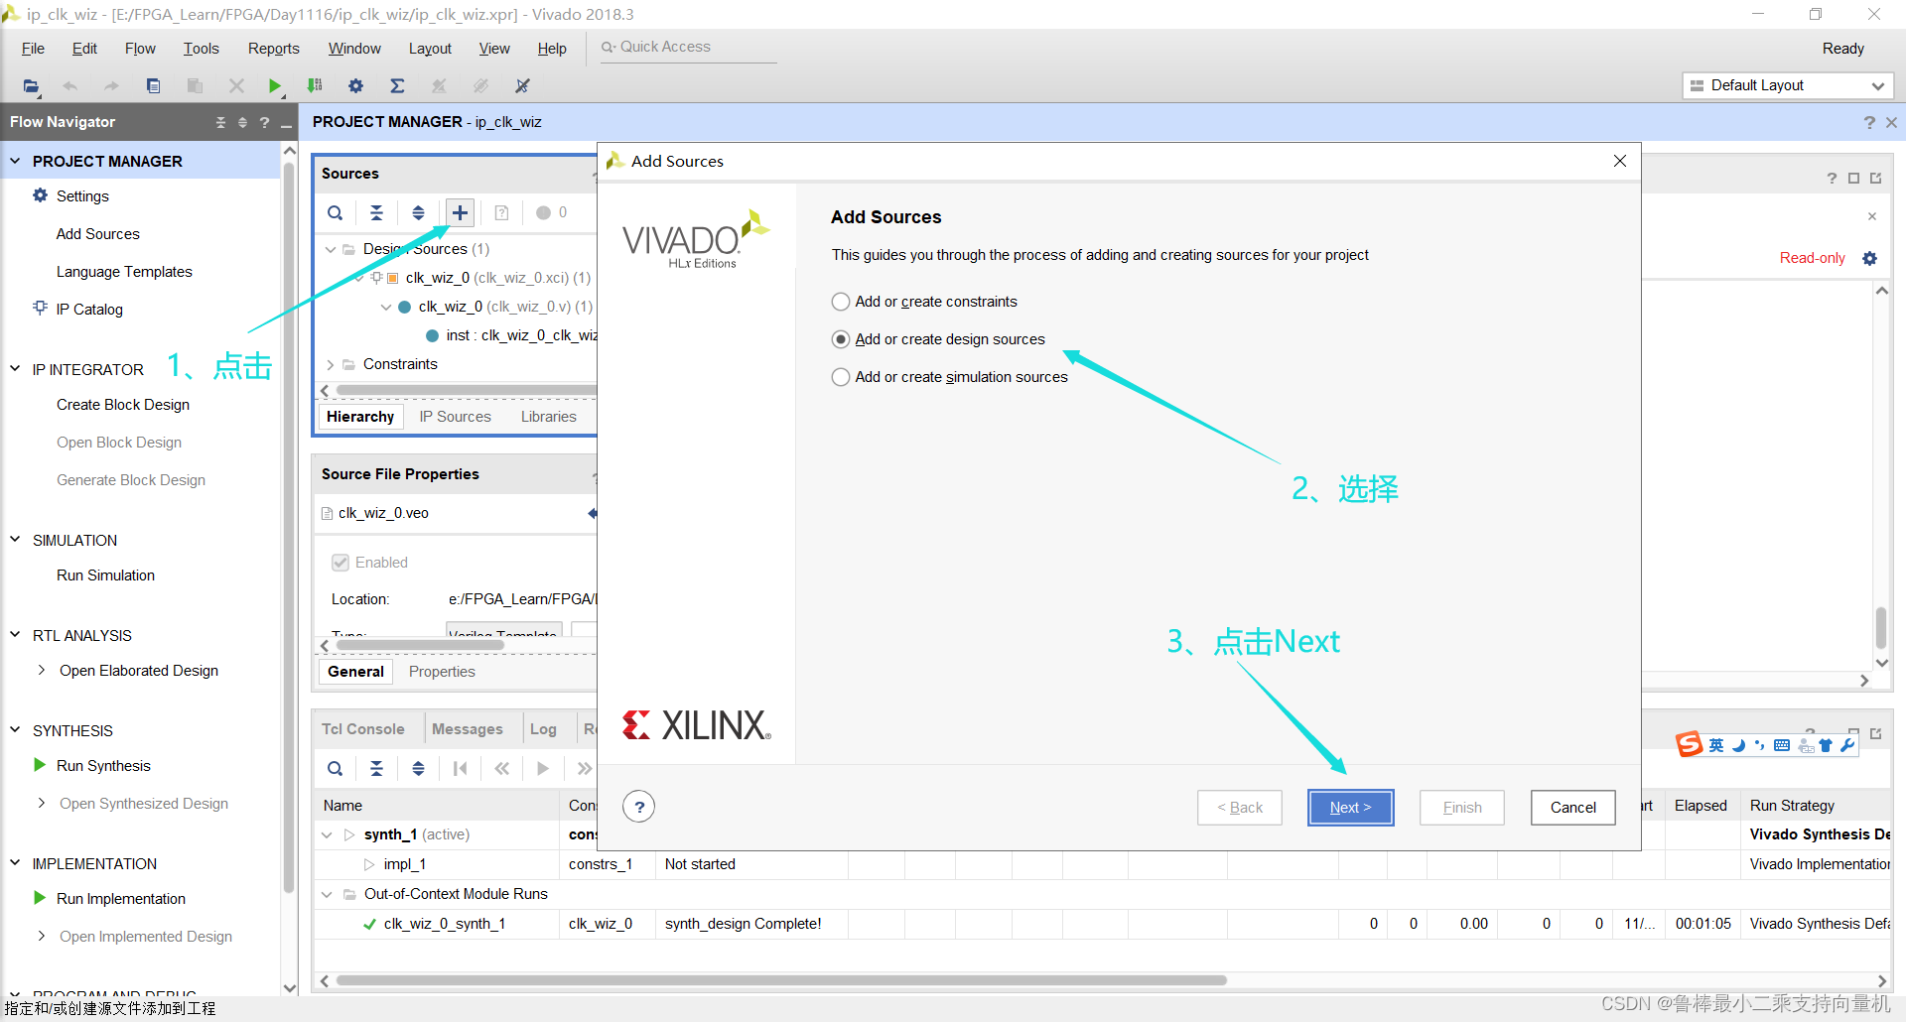
Task: Open the Properties tab in file properties
Action: [442, 672]
